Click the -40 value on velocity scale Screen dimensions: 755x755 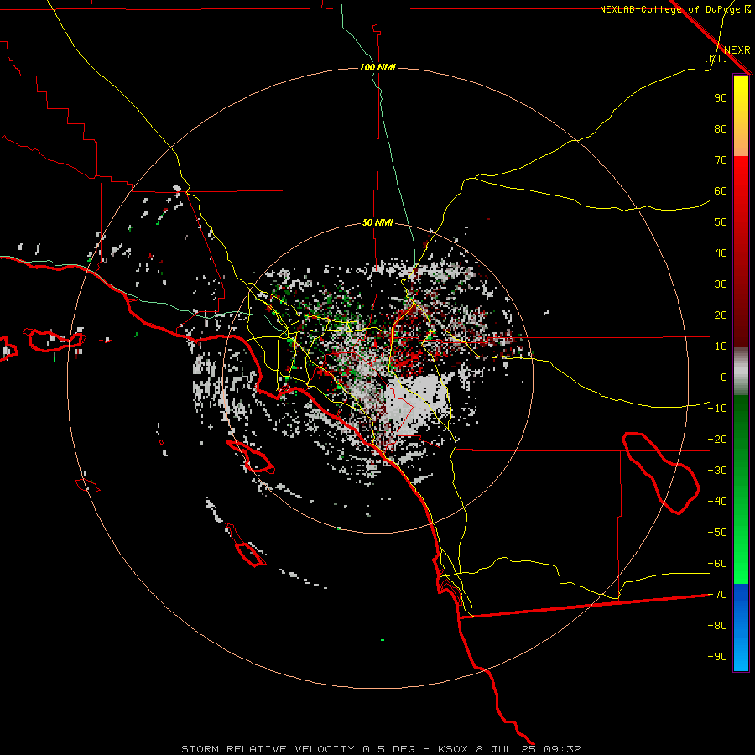pos(717,502)
